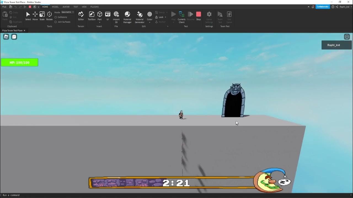Collapse the ribbon with the up arrow

(309, 7)
